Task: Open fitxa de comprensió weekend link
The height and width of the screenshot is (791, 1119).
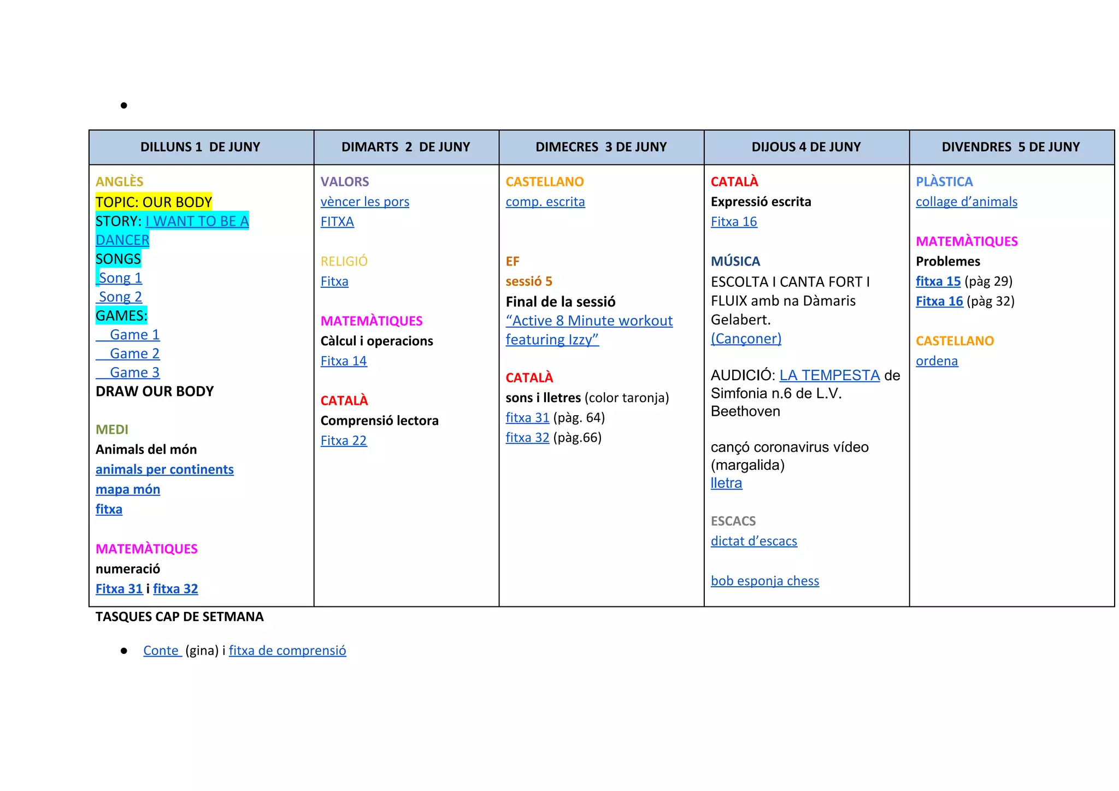Action: 287,651
